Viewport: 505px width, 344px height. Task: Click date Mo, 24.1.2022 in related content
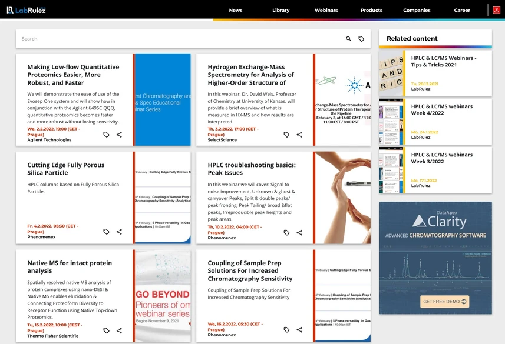pos(424,132)
